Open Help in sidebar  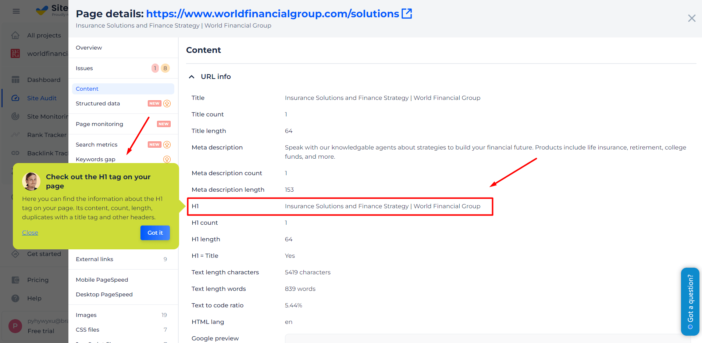pos(34,298)
